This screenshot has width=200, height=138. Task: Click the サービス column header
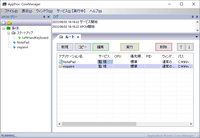click(x=105, y=56)
